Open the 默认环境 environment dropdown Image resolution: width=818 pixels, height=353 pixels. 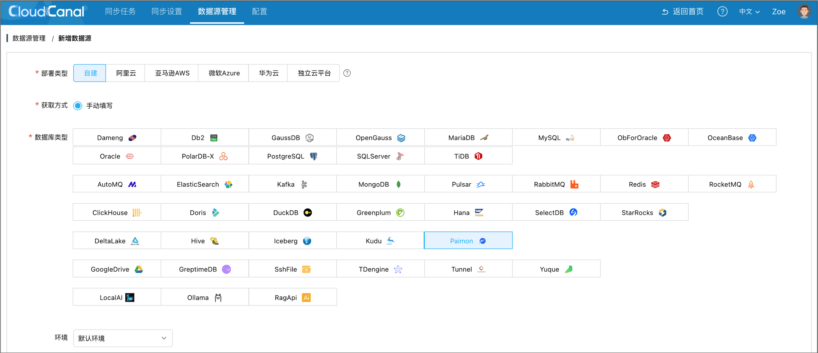[x=122, y=338]
